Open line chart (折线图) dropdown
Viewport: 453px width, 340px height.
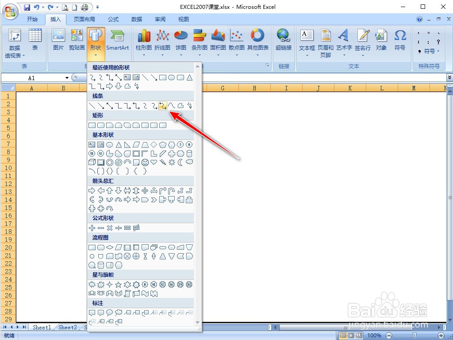coord(162,43)
